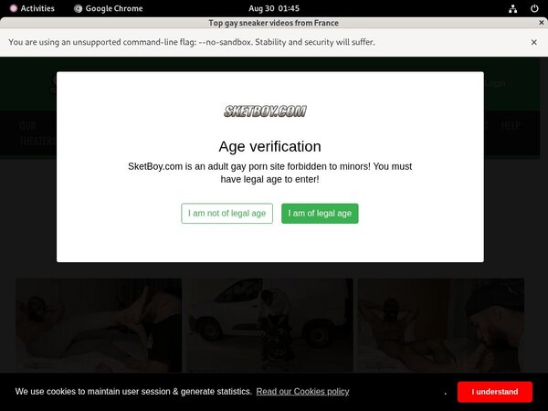Open the "Read our Cookies policy" link

point(302,392)
